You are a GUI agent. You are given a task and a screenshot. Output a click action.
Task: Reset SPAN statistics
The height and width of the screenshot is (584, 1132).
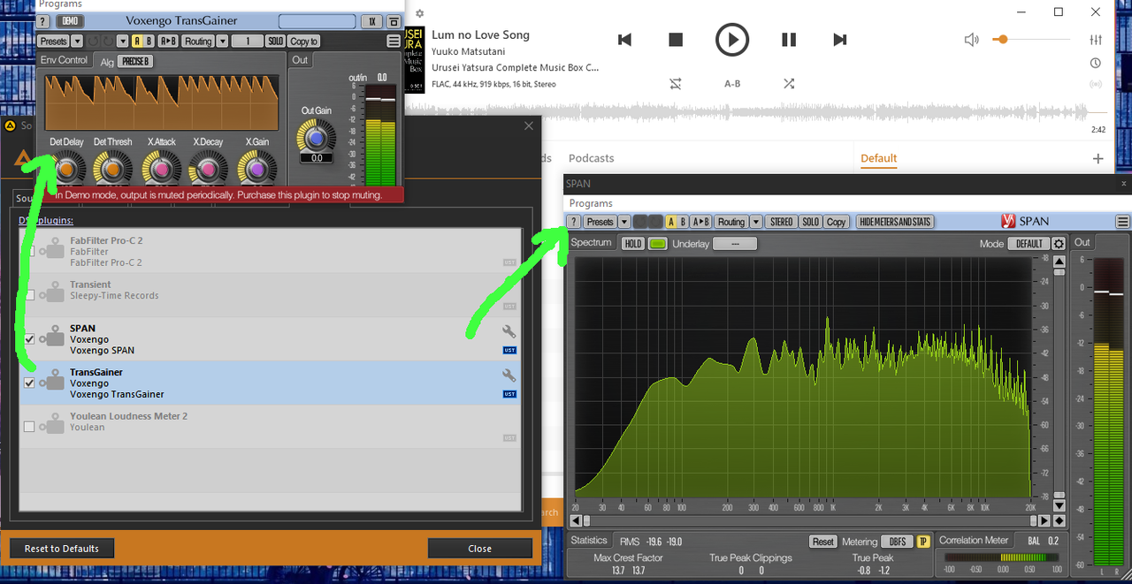[822, 542]
